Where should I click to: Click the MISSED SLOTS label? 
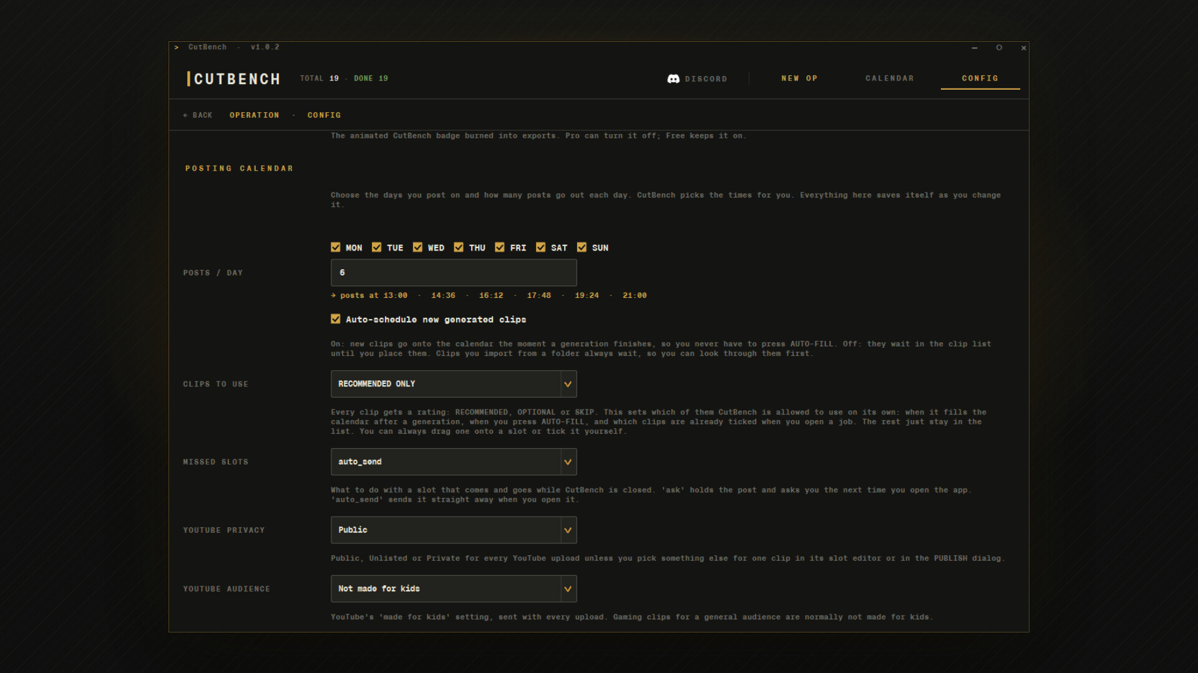point(216,462)
